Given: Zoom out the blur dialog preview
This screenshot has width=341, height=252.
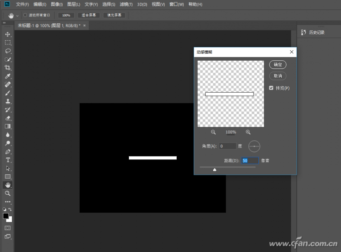Looking at the screenshot, I should (x=213, y=132).
